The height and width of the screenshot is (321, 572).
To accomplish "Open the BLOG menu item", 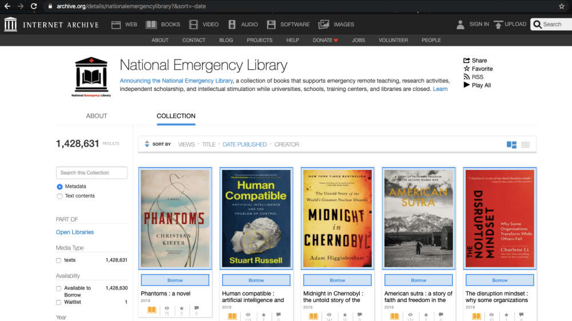I will (x=226, y=40).
